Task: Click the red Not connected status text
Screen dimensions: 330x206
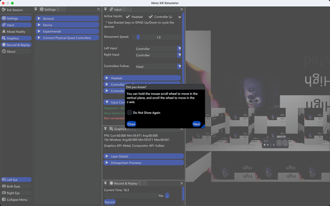Action: [114, 118]
